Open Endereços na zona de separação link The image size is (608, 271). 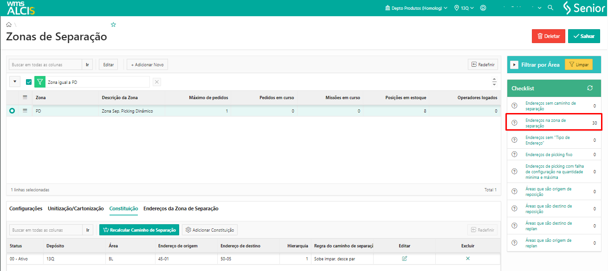click(545, 123)
